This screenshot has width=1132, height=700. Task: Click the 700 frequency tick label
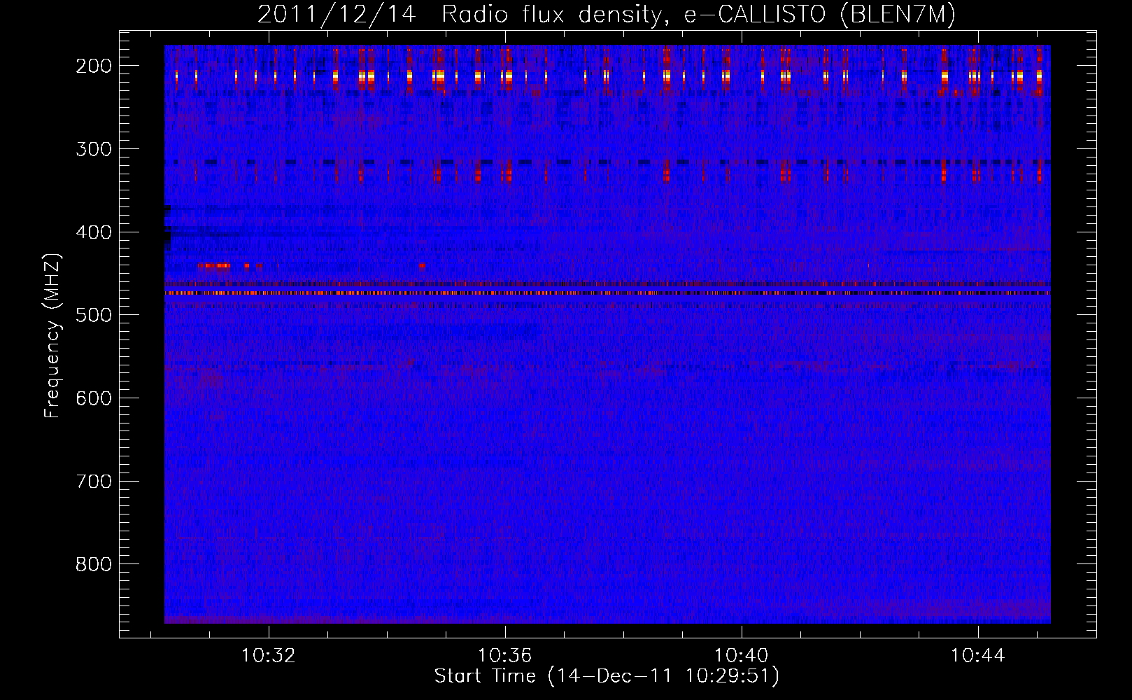click(92, 482)
